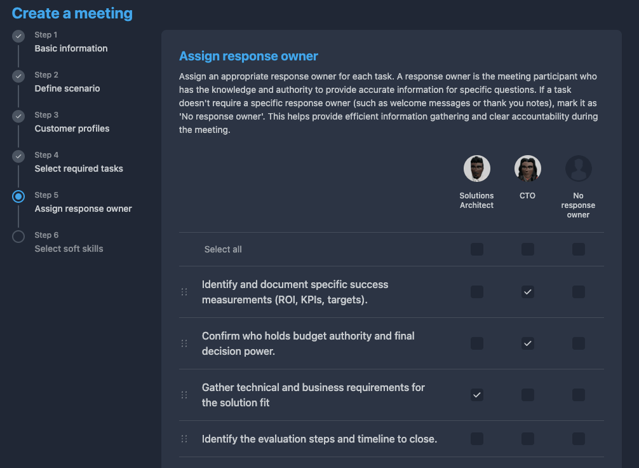Click drag handle beside success measurements task
Screen dimensions: 639x468
184,292
